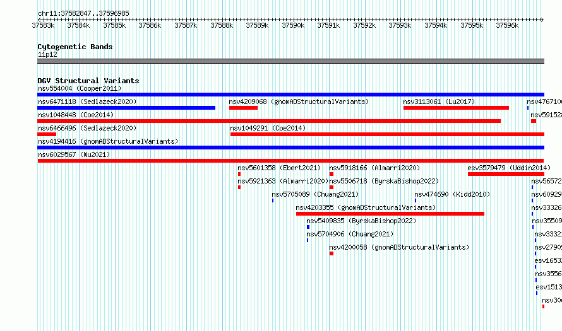Select the 11p12 band label
This screenshot has height=331, width=562.
pyautogui.click(x=47, y=54)
